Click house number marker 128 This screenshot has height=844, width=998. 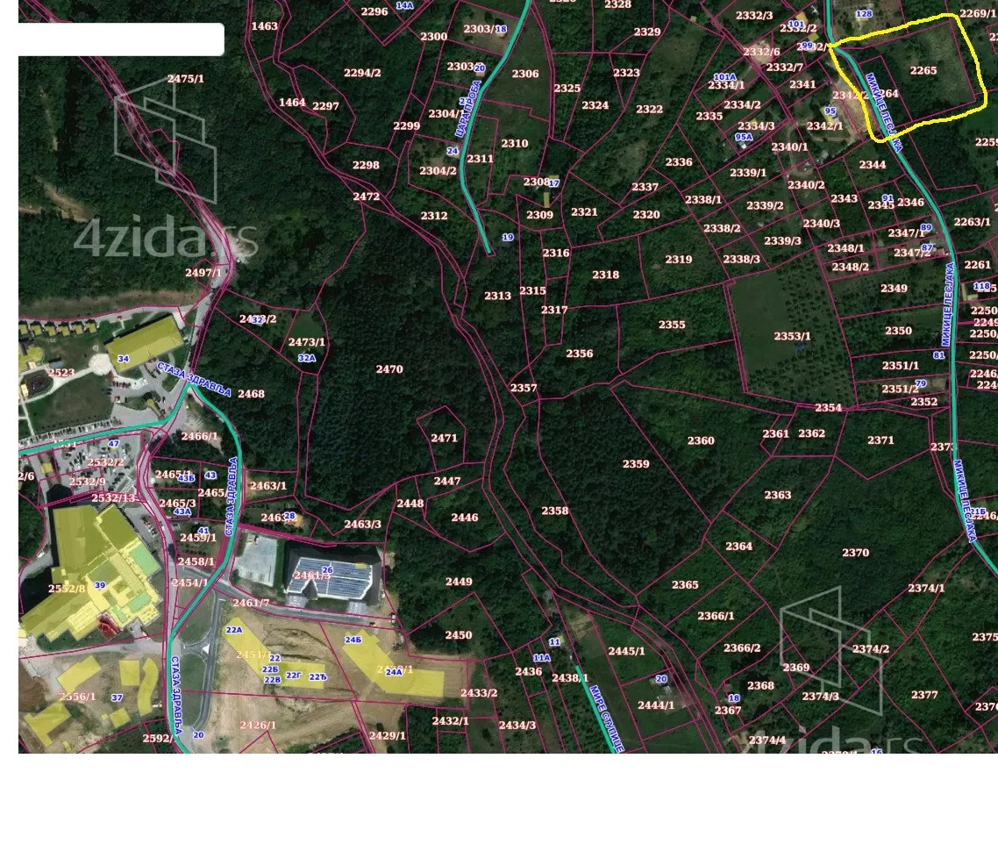[x=864, y=14]
